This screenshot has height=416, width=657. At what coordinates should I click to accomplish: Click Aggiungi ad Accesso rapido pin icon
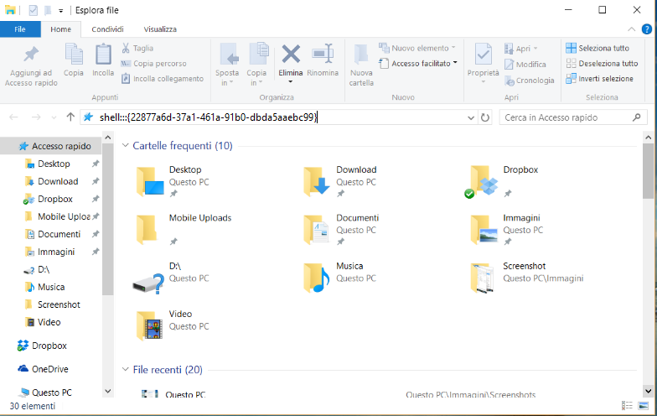coord(31,55)
